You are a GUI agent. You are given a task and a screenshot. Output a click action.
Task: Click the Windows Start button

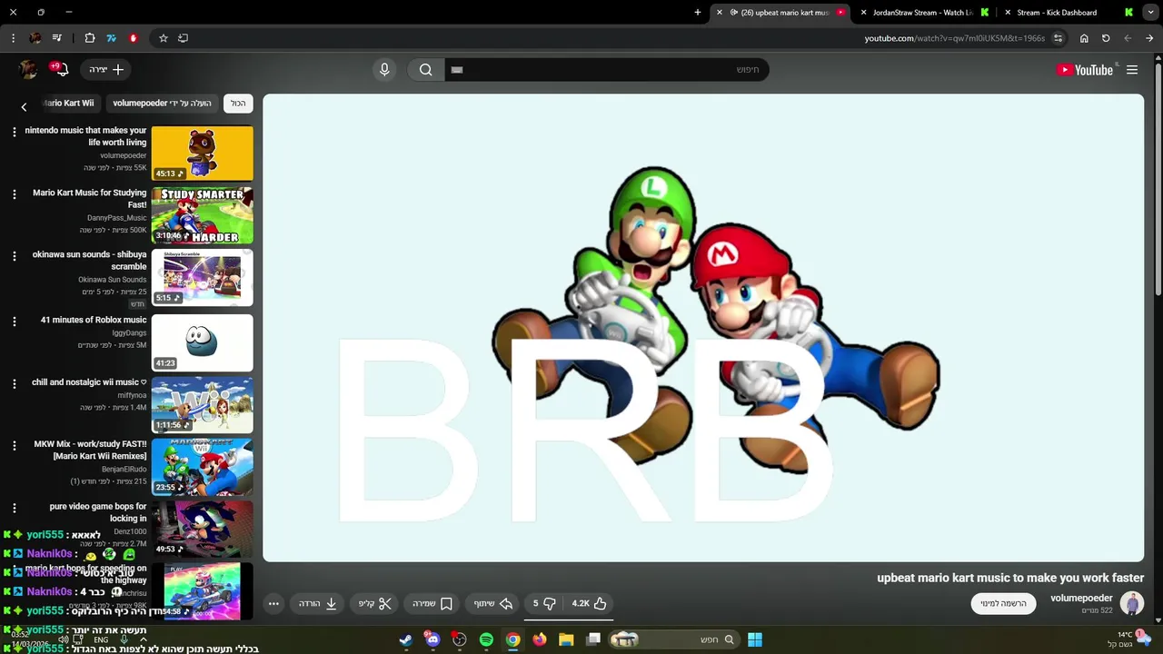coord(755,639)
